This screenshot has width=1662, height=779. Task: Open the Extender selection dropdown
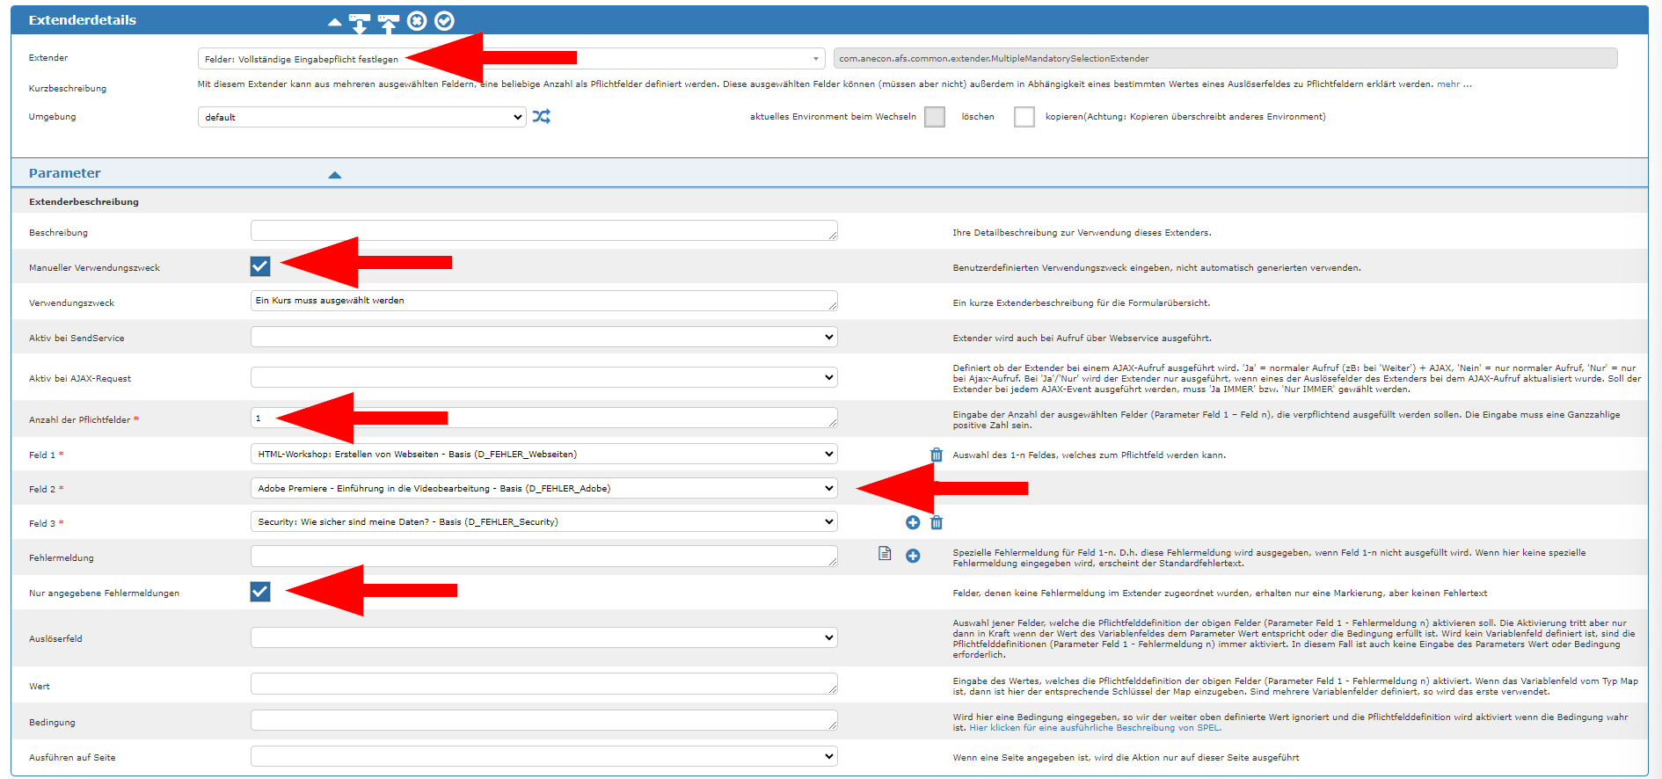[510, 59]
